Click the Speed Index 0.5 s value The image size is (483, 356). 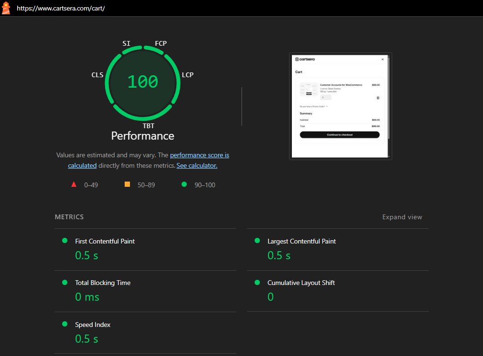click(86, 339)
